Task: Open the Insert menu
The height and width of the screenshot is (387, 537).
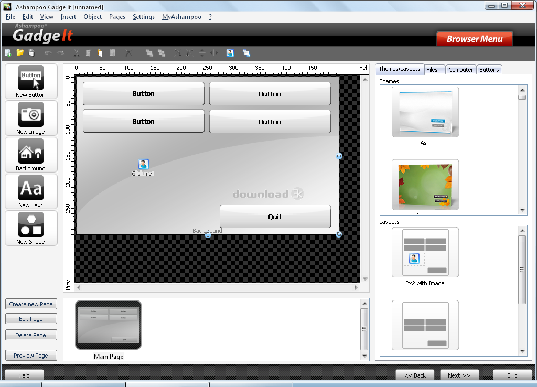Action: click(x=68, y=17)
